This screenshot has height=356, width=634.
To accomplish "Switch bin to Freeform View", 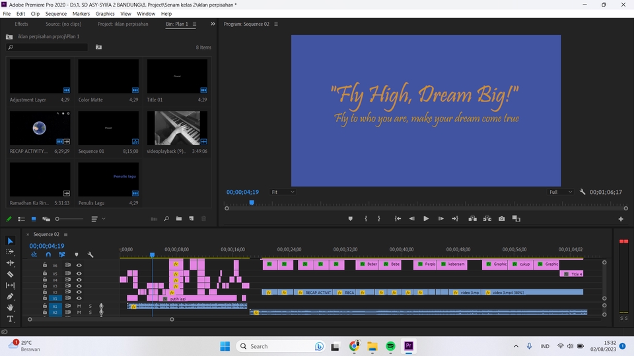I will 46,219.
